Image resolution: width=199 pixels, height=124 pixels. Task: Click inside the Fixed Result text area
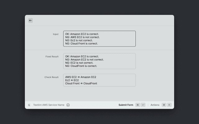tap(99, 61)
